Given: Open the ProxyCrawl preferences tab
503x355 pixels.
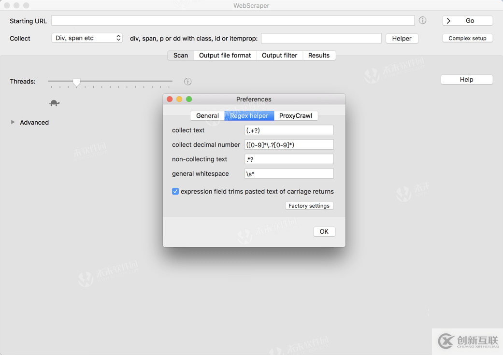Looking at the screenshot, I should (296, 115).
